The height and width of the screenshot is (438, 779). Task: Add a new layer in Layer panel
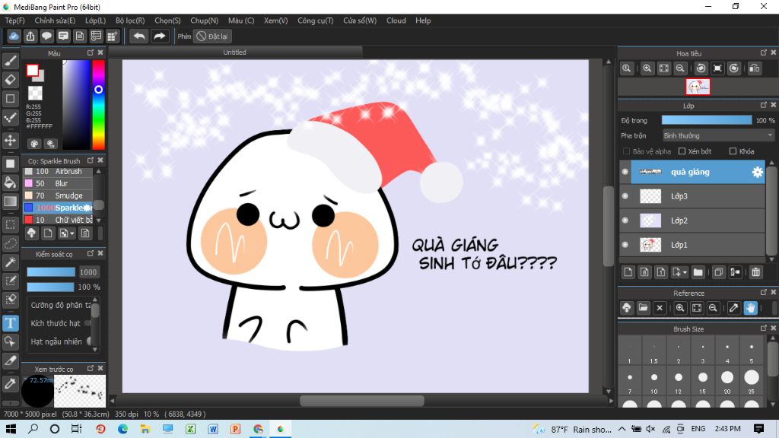click(628, 272)
